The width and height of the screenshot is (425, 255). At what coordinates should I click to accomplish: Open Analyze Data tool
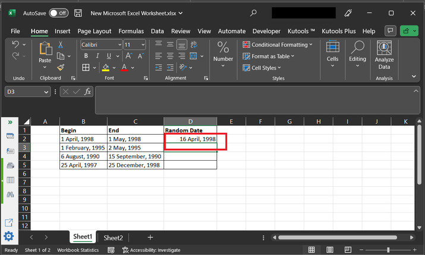coord(384,56)
